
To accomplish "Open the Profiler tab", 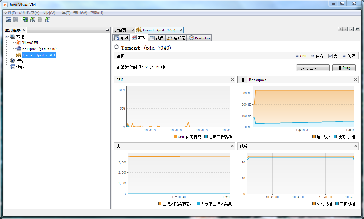I will click(x=200, y=38).
